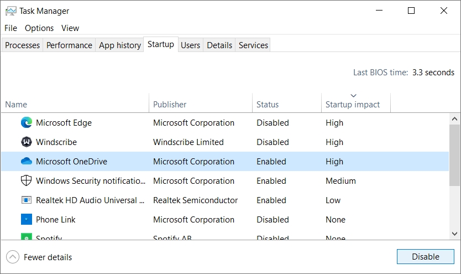Maximize the Task Manager window
The width and height of the screenshot is (461, 274).
[411, 11]
